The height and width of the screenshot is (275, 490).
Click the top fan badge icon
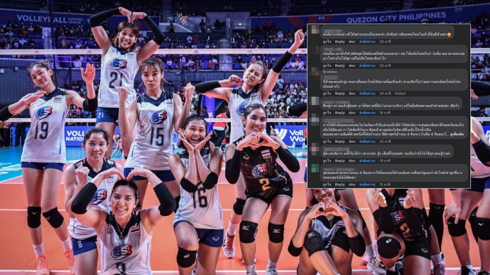point(325,72)
